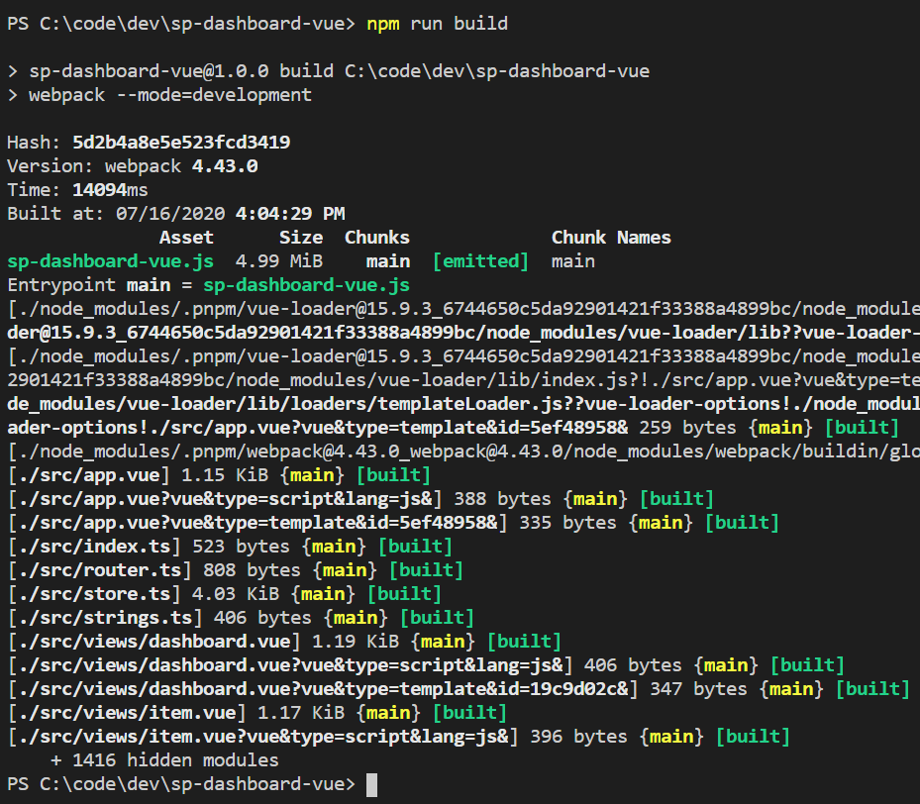Click the 'Chunk Names' column header

pos(611,238)
